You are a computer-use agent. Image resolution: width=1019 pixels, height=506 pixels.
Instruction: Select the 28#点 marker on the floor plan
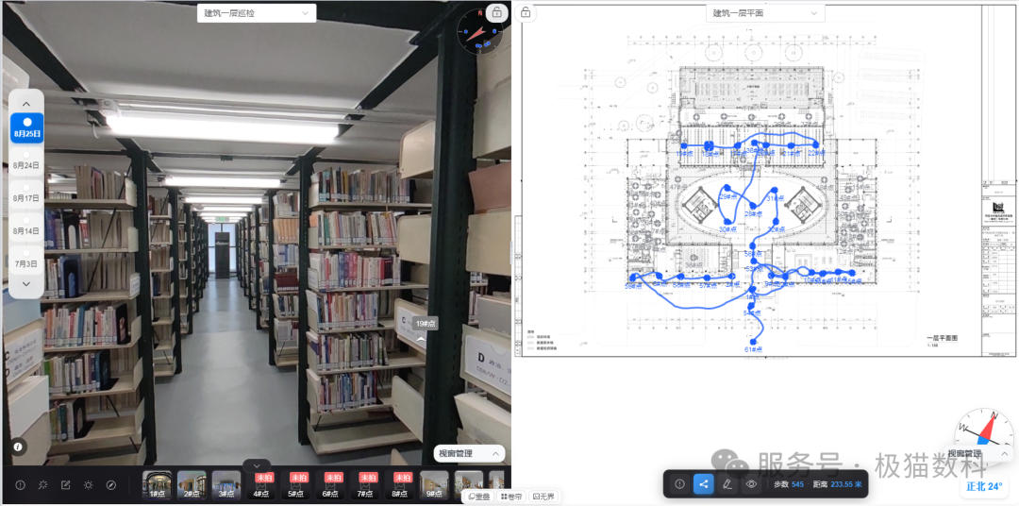(753, 206)
